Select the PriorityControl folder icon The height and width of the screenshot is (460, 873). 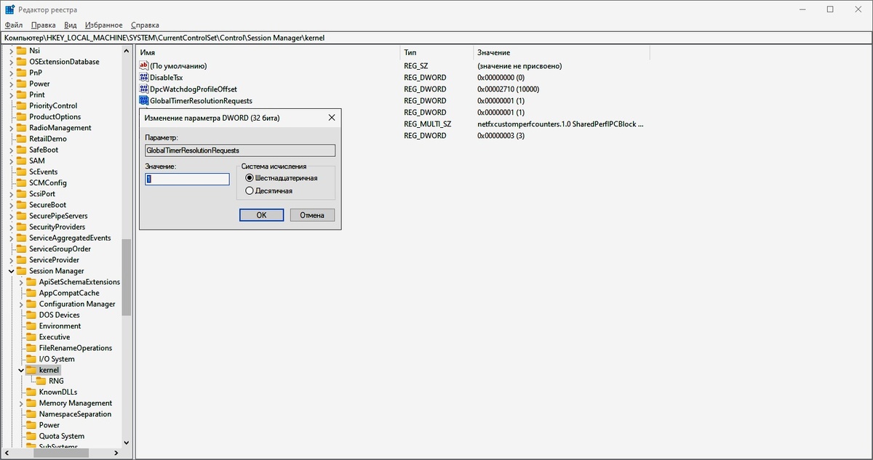[21, 106]
